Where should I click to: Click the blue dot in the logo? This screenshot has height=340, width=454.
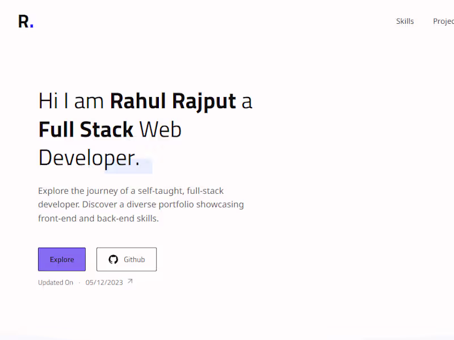(x=32, y=26)
